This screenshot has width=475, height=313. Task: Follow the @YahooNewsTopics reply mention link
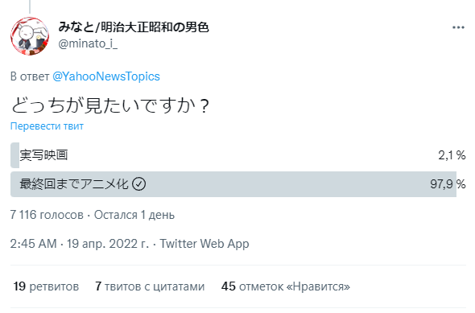tap(106, 76)
